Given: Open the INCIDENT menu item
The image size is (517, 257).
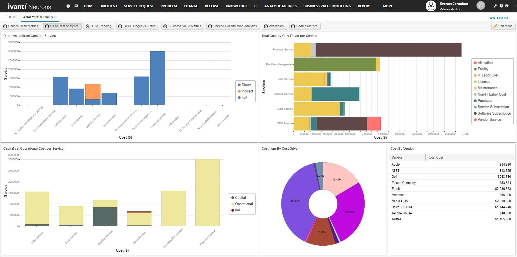Looking at the screenshot, I should pos(109,6).
